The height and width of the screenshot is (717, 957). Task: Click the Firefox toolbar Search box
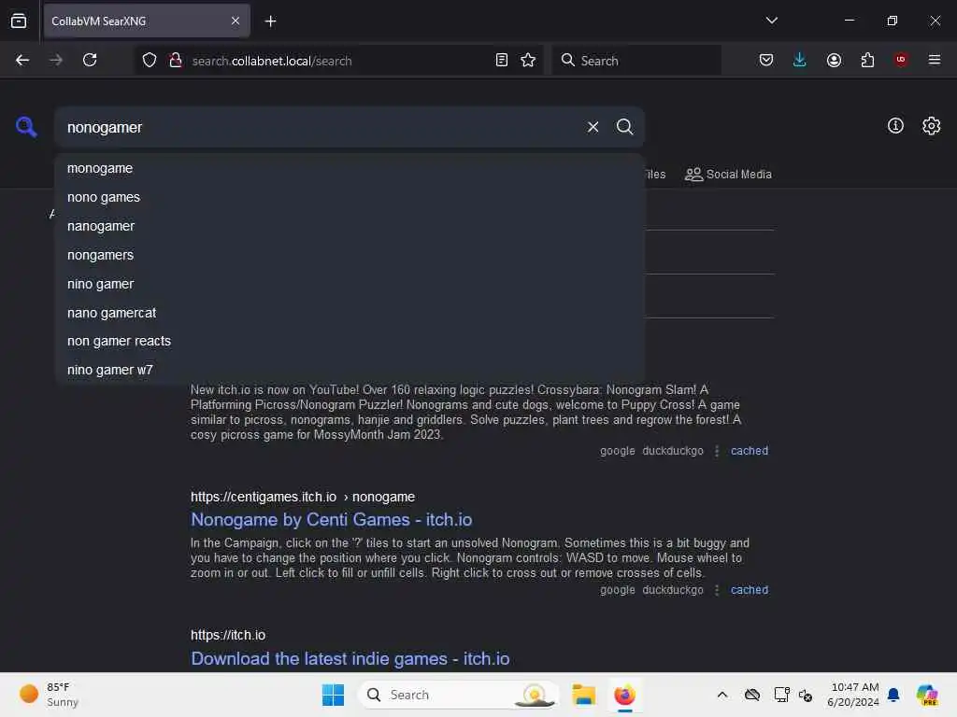pyautogui.click(x=636, y=61)
